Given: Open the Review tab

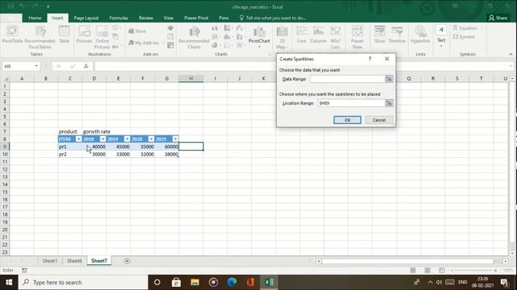Looking at the screenshot, I should 145,18.
